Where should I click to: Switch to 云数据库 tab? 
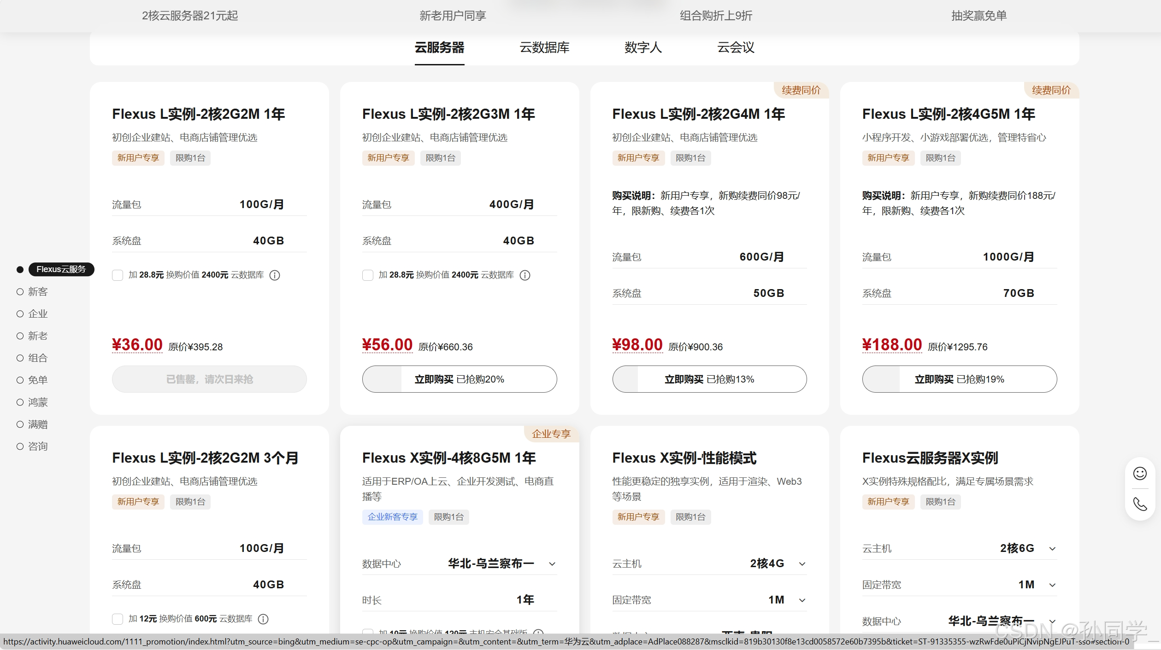click(544, 47)
